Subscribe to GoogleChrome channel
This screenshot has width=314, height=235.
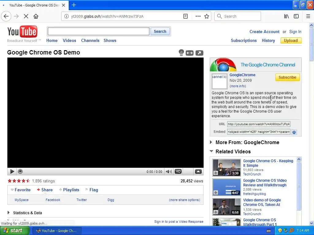point(287,77)
